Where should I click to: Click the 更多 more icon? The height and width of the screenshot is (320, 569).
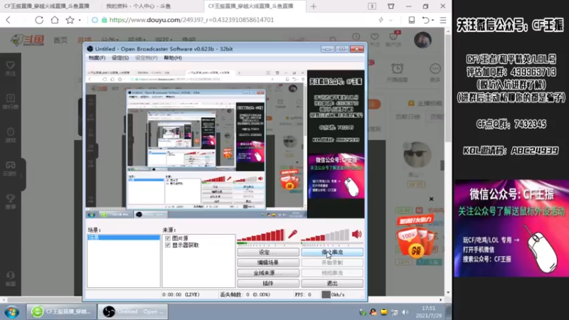tap(435, 68)
